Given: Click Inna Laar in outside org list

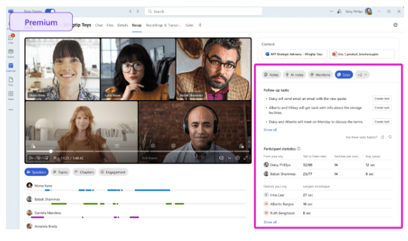Looking at the screenshot, I should pos(277,195).
